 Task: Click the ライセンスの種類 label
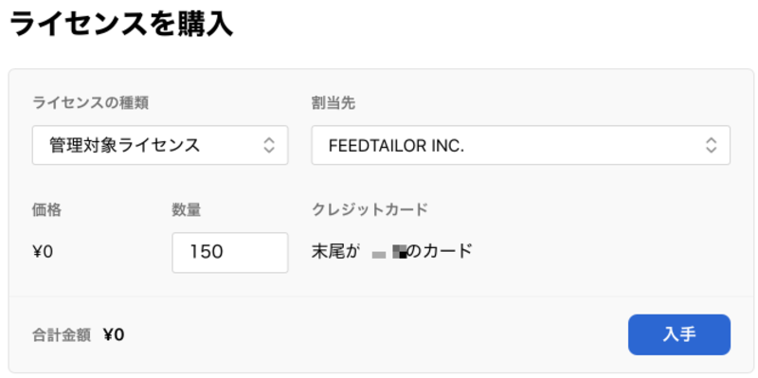(x=90, y=103)
